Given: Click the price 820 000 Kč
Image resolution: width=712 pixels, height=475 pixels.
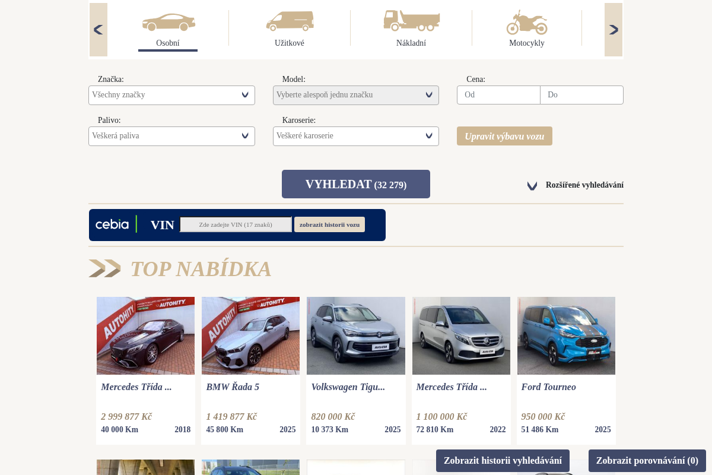Looking at the screenshot, I should (x=333, y=417).
